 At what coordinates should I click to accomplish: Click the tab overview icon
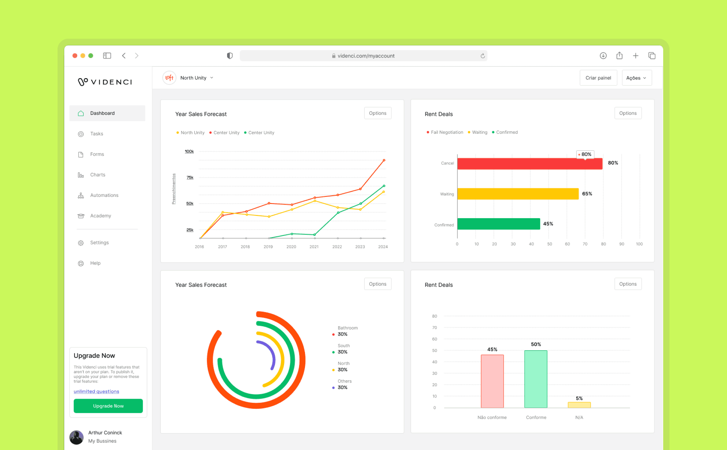tap(652, 56)
